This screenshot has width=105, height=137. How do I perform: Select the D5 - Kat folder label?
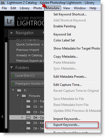[39, 123]
